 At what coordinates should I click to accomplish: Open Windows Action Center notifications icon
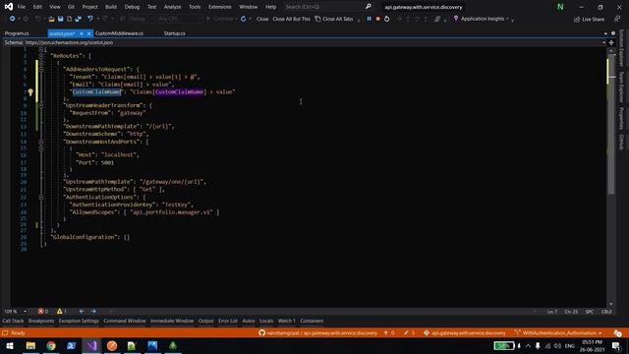[616, 345]
